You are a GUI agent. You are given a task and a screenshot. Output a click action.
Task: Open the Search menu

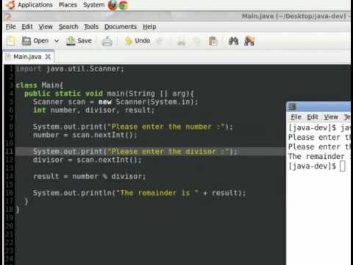click(68, 26)
